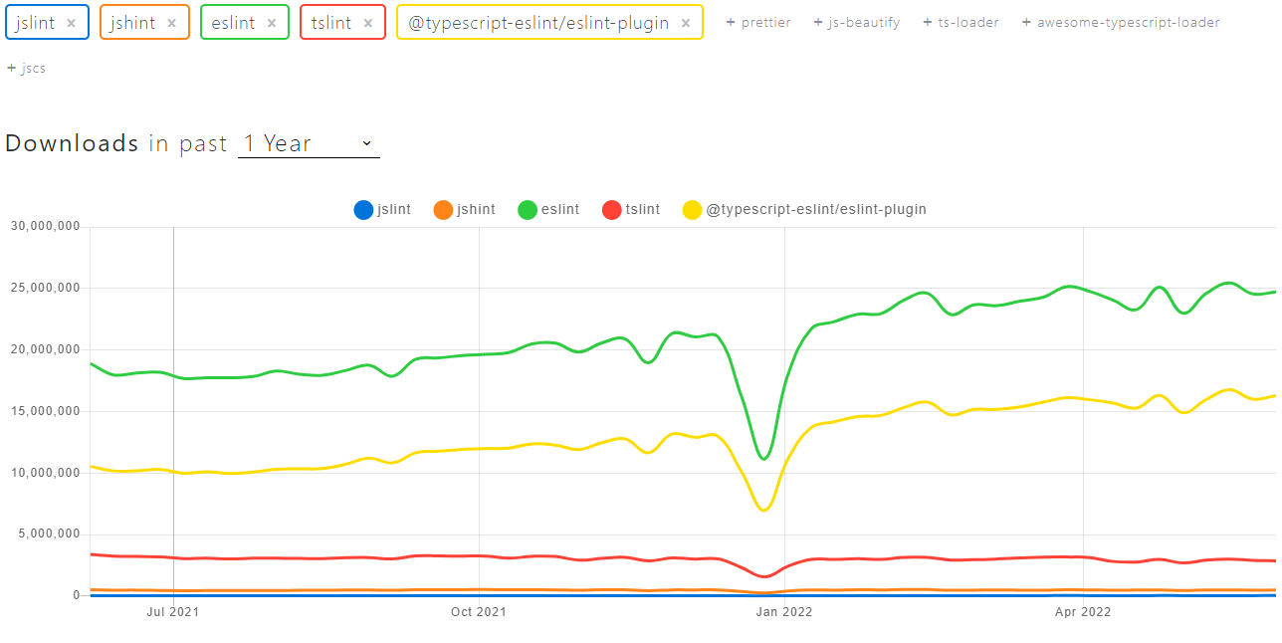The width and height of the screenshot is (1282, 643).
Task: Toggle tslint series via red legend dot
Action: click(612, 209)
